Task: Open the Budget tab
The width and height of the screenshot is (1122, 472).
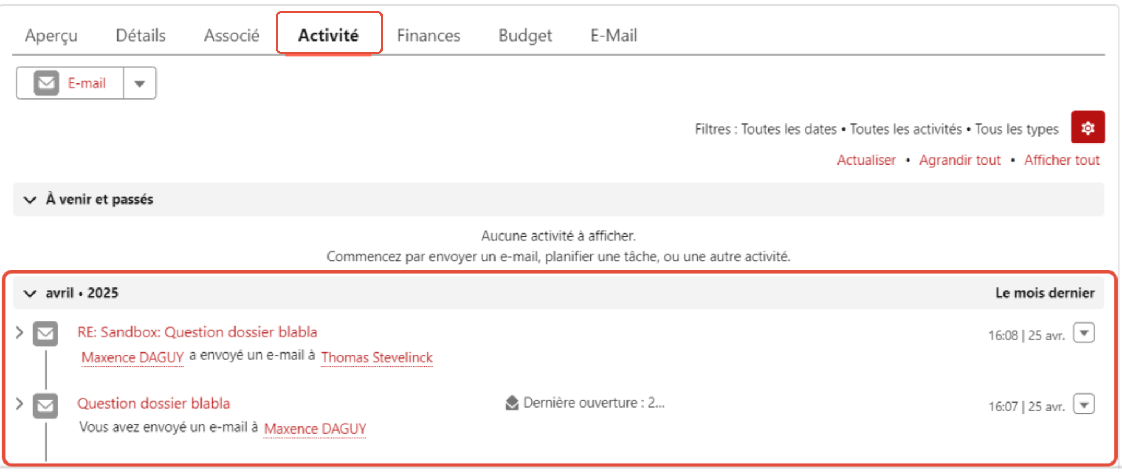Action: (x=525, y=36)
